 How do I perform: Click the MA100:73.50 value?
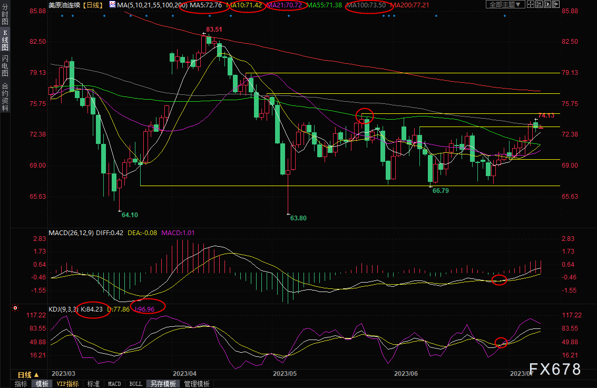tap(366, 5)
